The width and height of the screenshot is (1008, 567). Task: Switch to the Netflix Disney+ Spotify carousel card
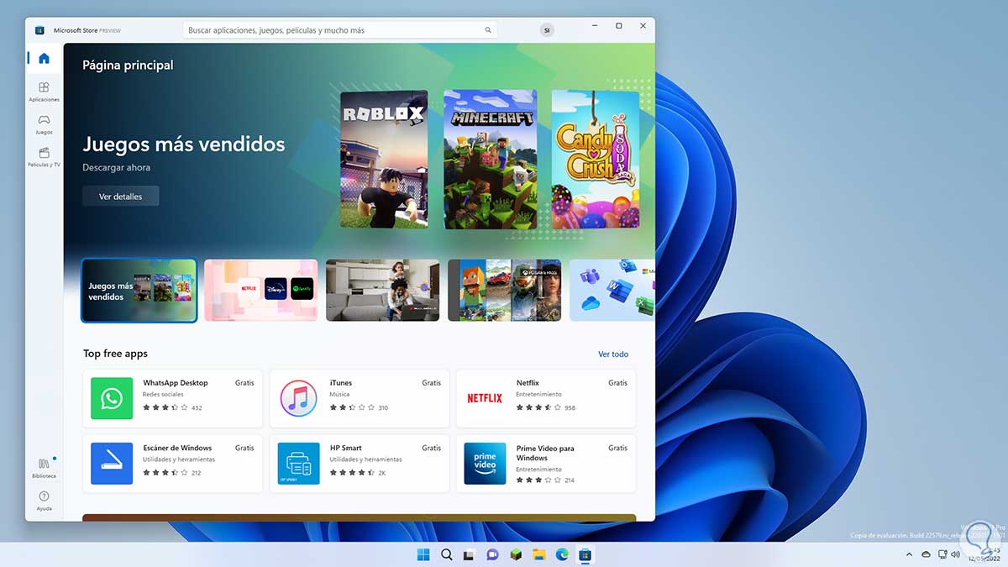tap(260, 290)
